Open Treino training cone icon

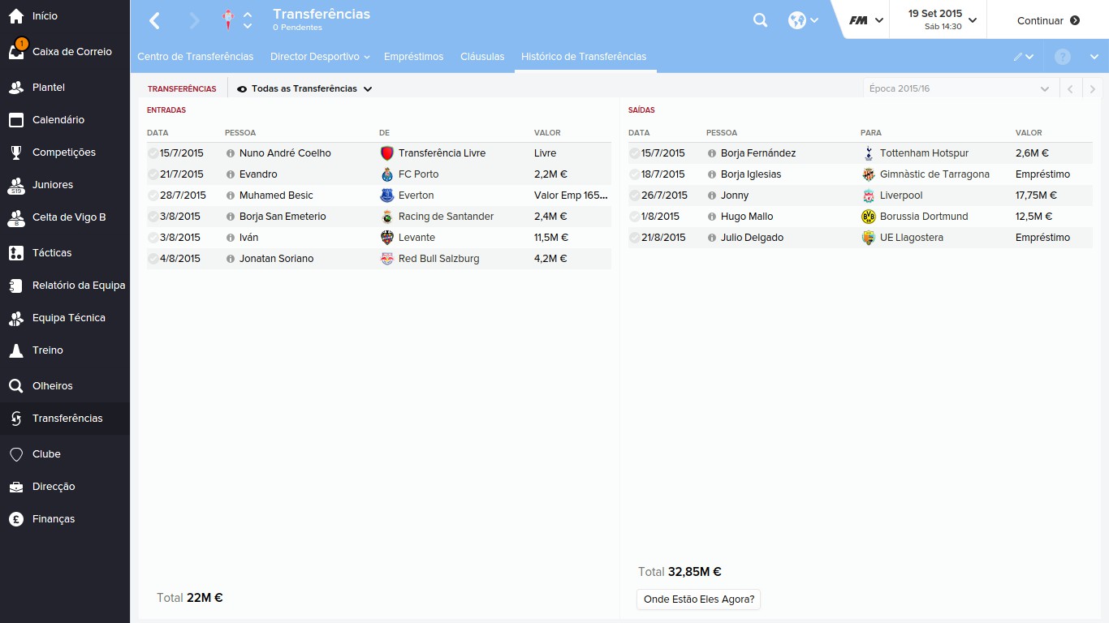(15, 350)
